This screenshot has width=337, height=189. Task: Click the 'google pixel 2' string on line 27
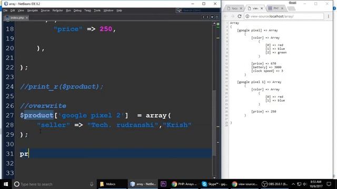(x=91, y=115)
